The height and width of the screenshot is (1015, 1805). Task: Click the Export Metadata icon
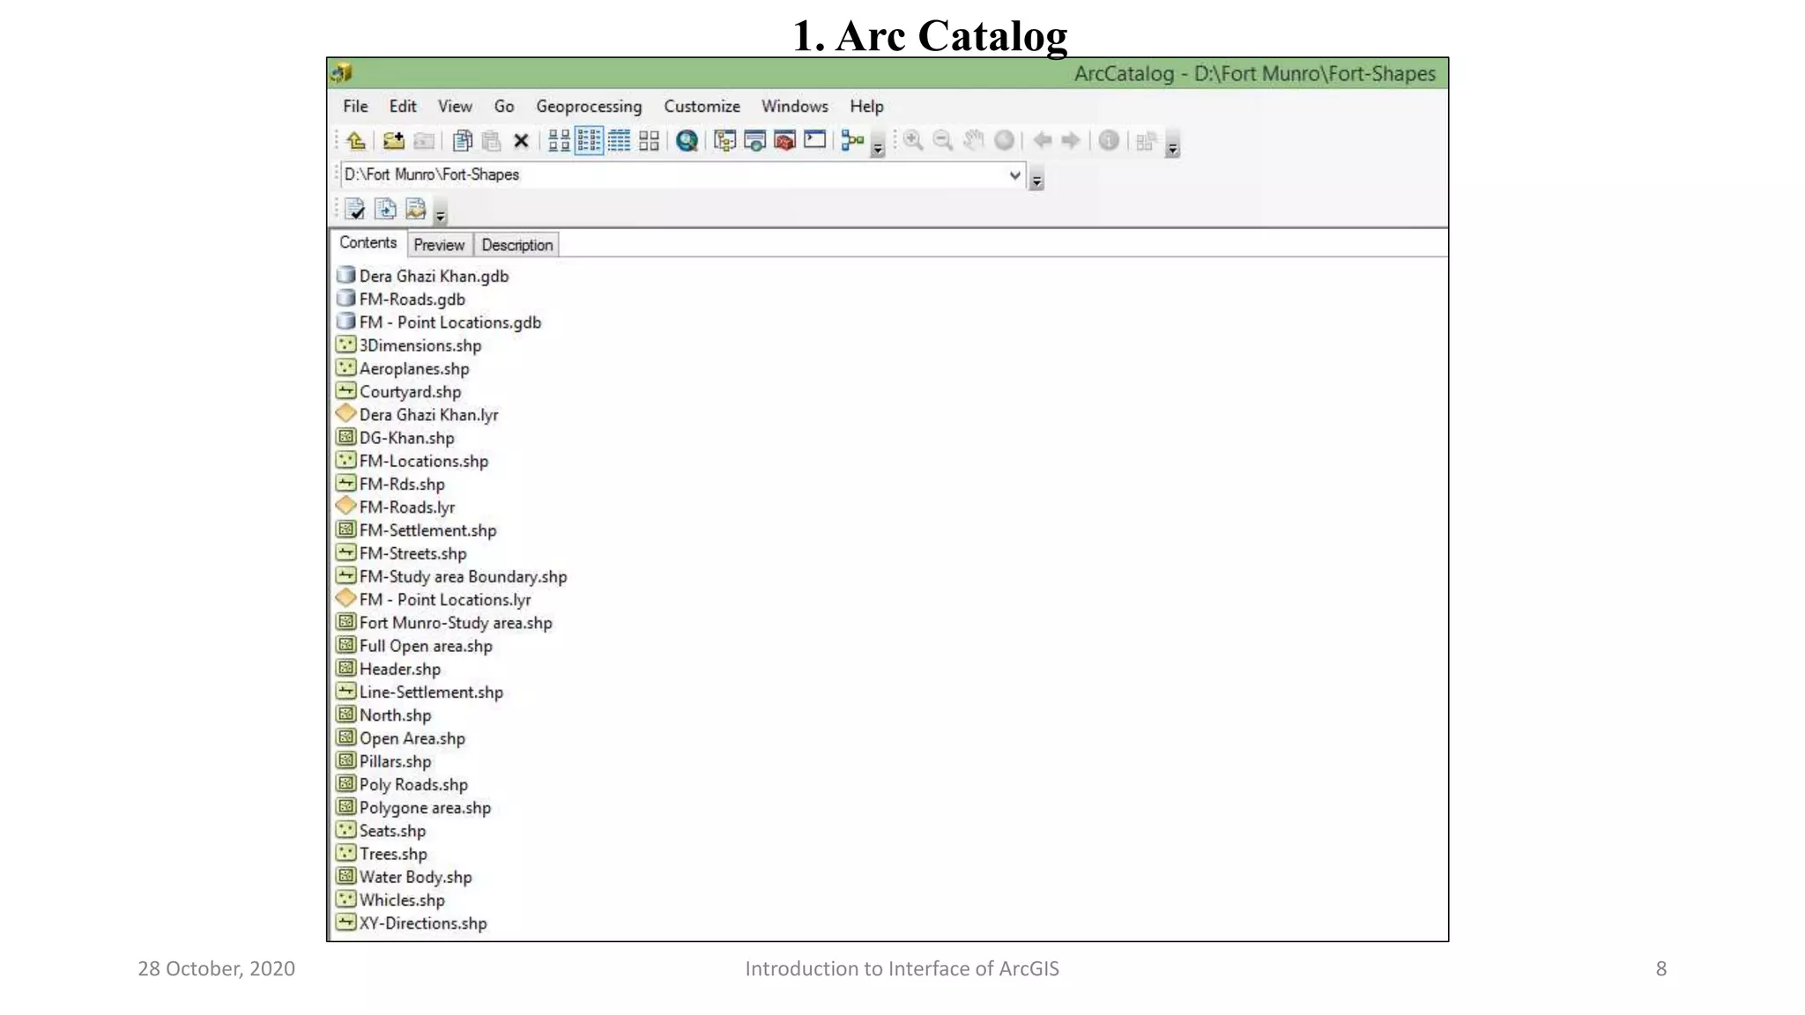click(x=385, y=209)
